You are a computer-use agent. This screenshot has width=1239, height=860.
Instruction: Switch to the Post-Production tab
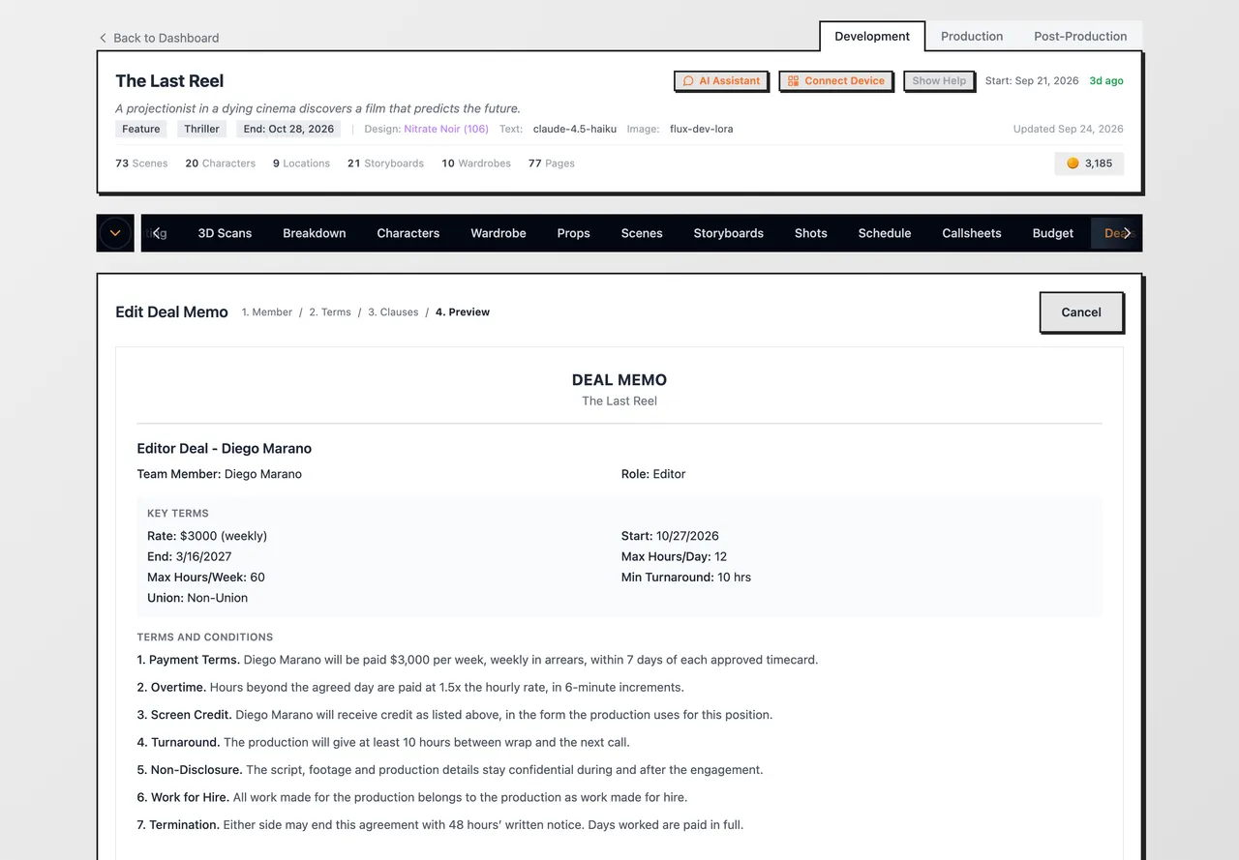(1080, 37)
